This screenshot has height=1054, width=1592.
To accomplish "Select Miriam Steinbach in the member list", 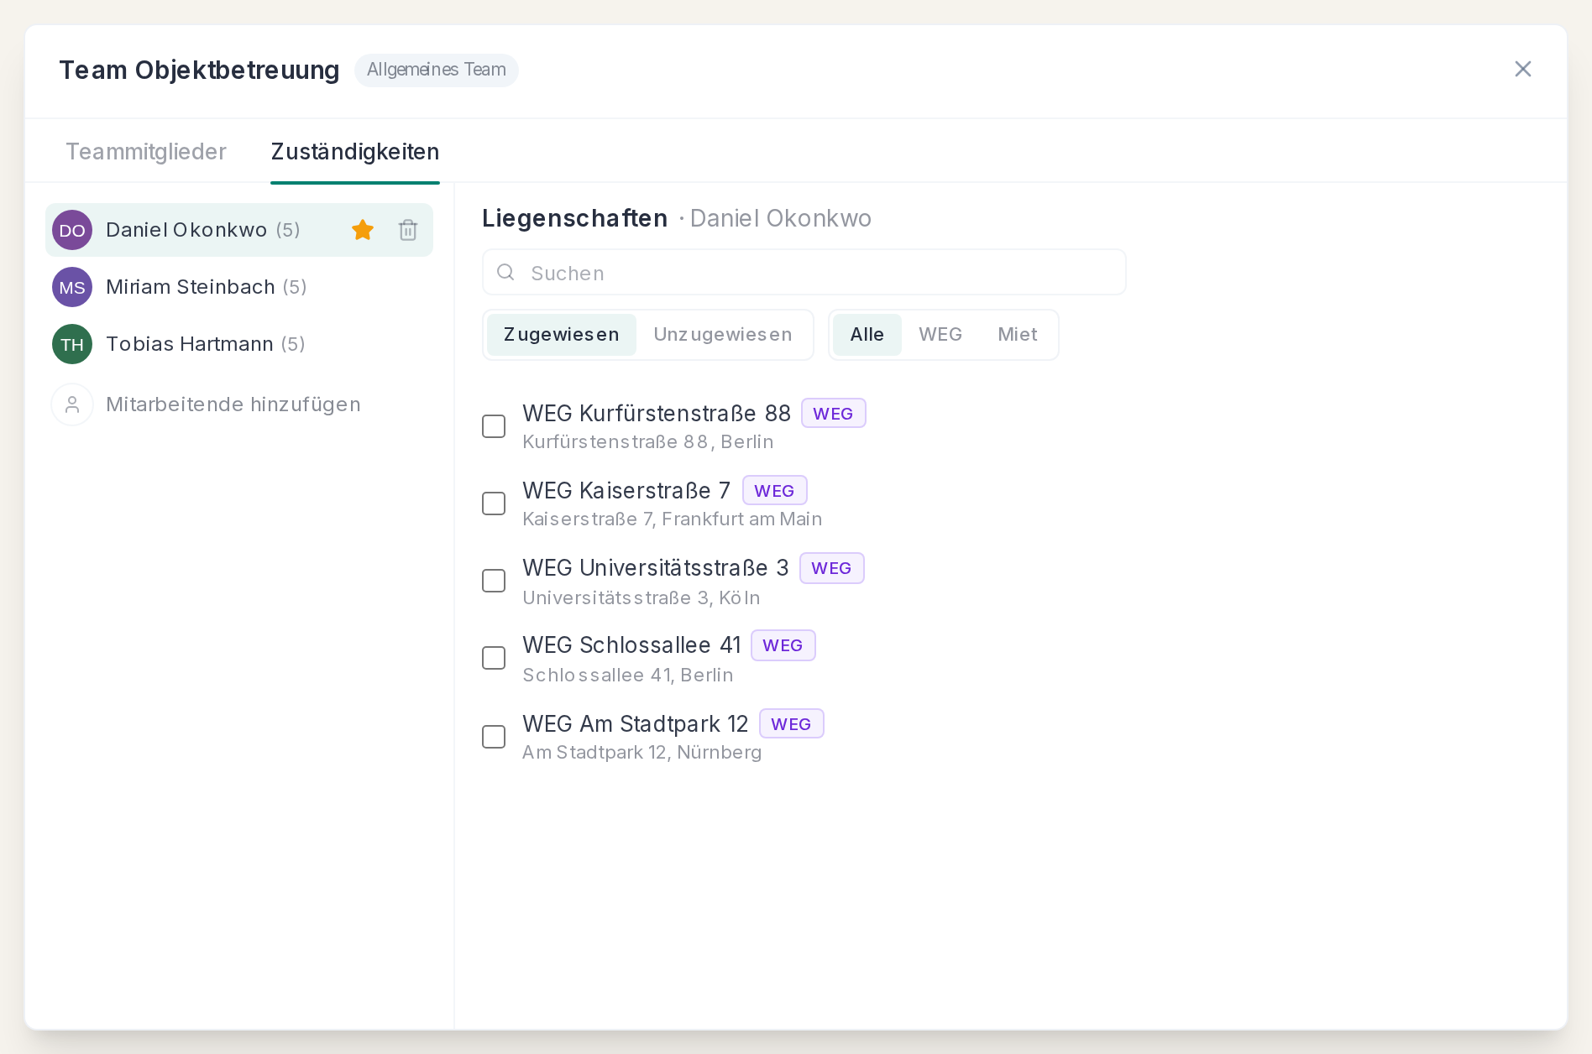I will (239, 287).
